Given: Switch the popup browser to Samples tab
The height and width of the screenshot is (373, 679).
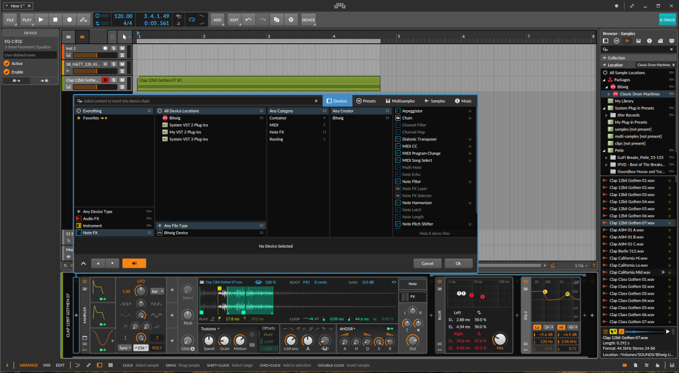Looking at the screenshot, I should pos(435,101).
